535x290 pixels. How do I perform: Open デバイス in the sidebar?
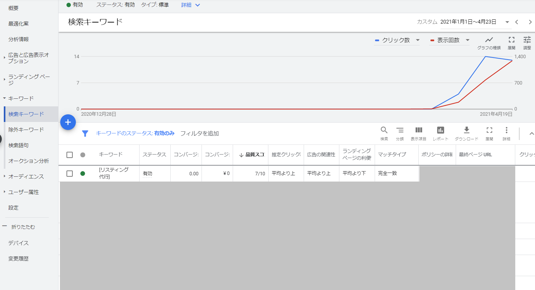[x=19, y=243]
